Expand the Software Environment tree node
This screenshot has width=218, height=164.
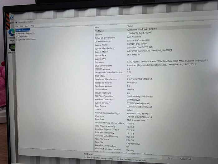pos(17,40)
